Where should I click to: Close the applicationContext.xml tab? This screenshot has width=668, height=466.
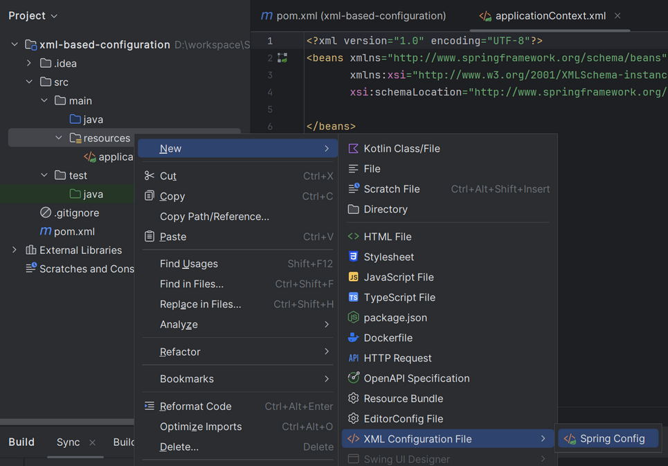pyautogui.click(x=617, y=16)
